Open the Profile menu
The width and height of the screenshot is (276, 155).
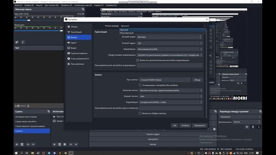pos(66,5)
